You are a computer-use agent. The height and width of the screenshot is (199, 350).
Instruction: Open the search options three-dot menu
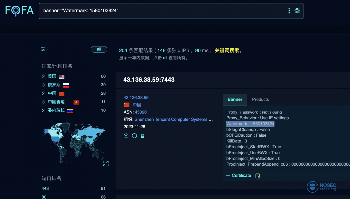click(289, 11)
